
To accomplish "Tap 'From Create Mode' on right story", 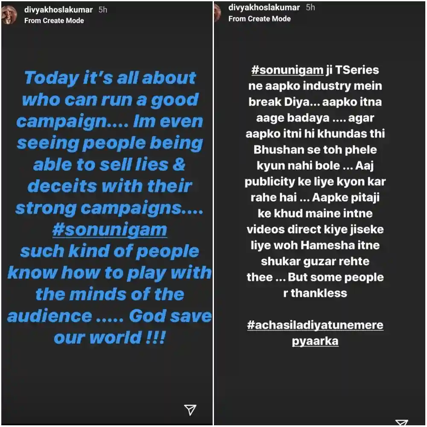I will (x=260, y=19).
